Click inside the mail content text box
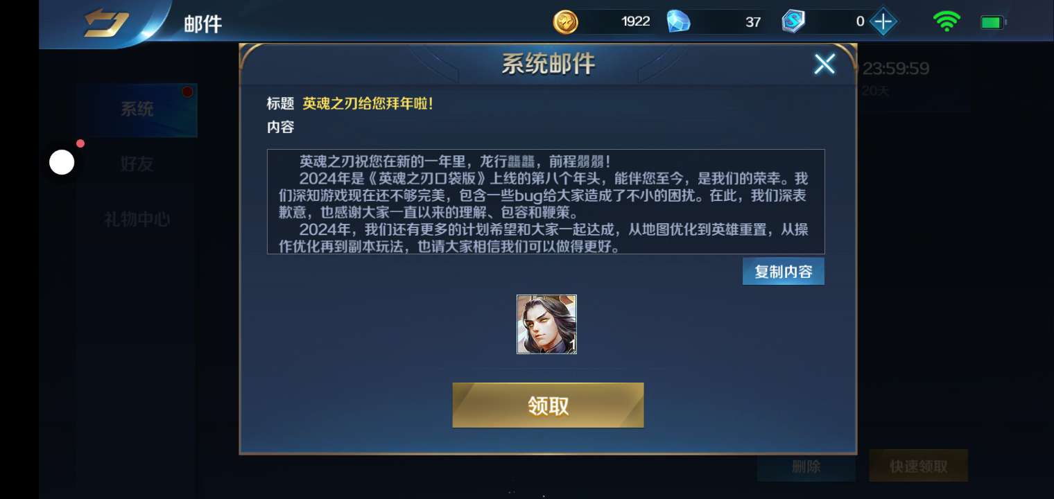Image resolution: width=1054 pixels, height=499 pixels. click(546, 202)
